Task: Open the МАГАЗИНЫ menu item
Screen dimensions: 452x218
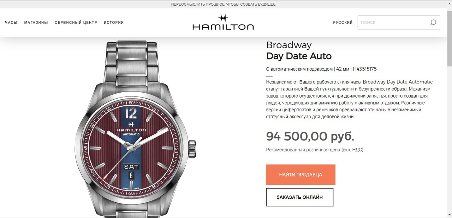Action: point(36,23)
